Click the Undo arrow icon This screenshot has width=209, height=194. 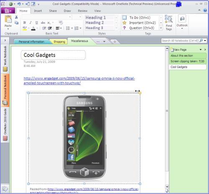coord(19,4)
